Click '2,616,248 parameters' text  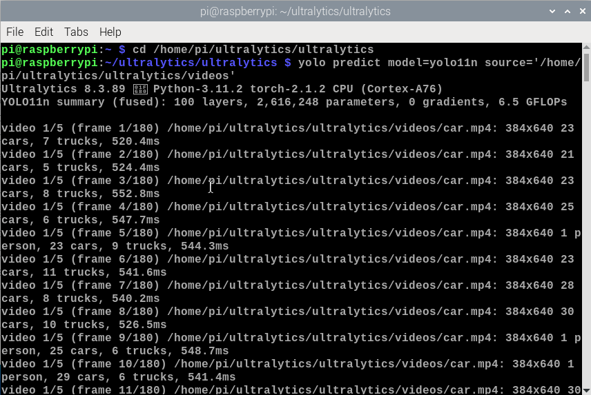pyautogui.click(x=329, y=102)
